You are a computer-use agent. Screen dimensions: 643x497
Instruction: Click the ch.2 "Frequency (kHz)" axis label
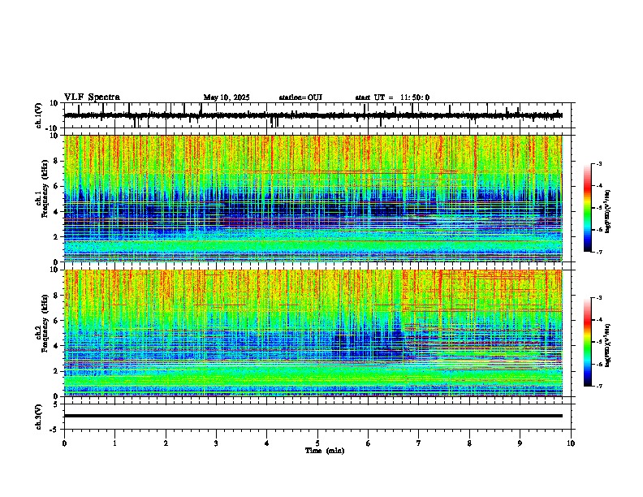[x=45, y=323]
